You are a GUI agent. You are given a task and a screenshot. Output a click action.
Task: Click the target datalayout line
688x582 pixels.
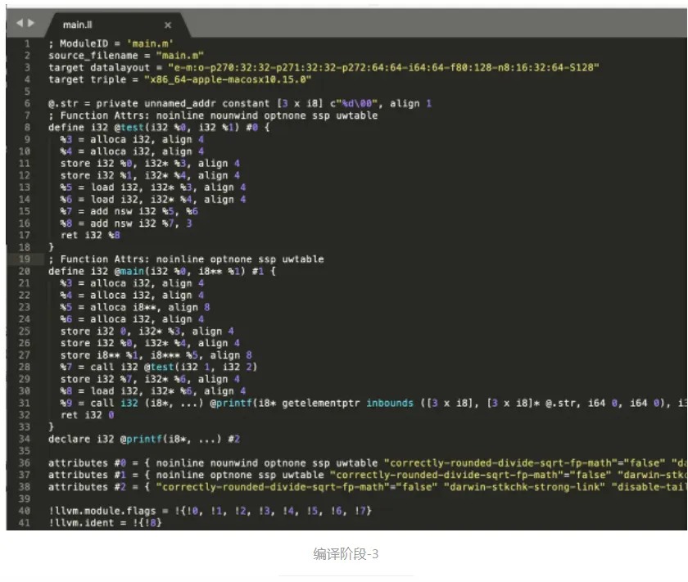point(324,68)
